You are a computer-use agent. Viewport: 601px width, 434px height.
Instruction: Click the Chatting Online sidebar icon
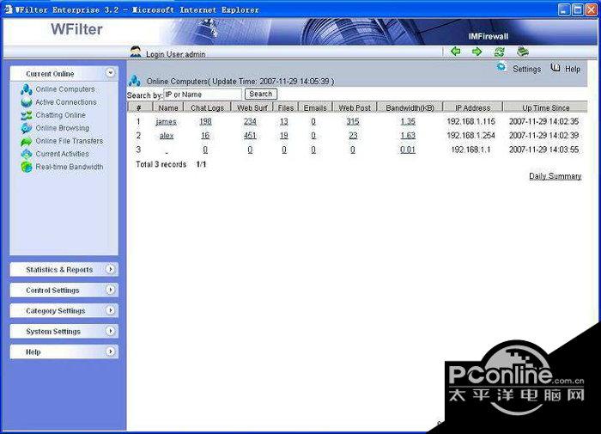click(26, 115)
